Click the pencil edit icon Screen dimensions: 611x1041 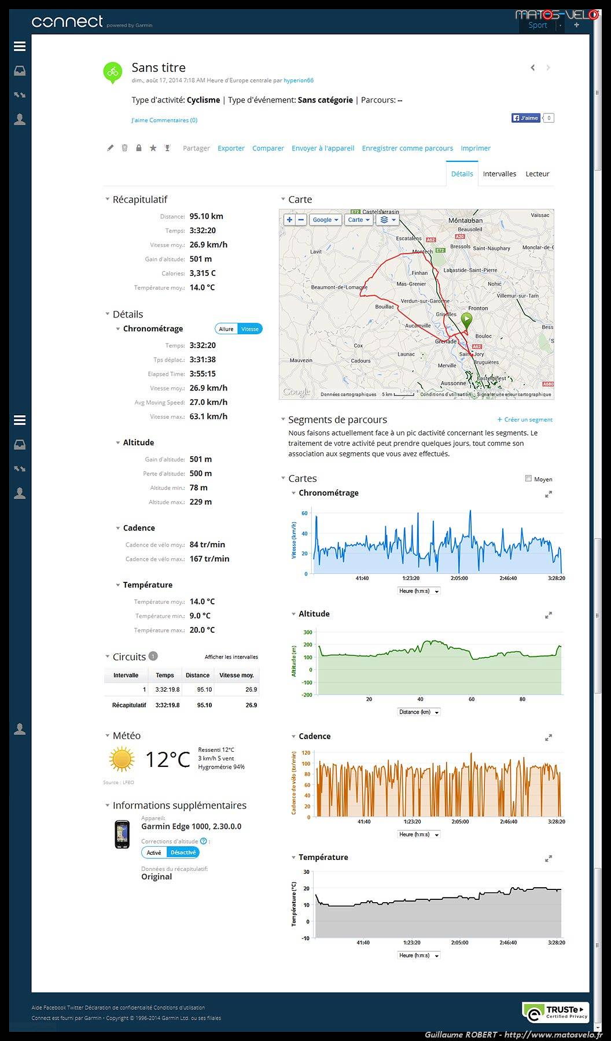pyautogui.click(x=110, y=148)
